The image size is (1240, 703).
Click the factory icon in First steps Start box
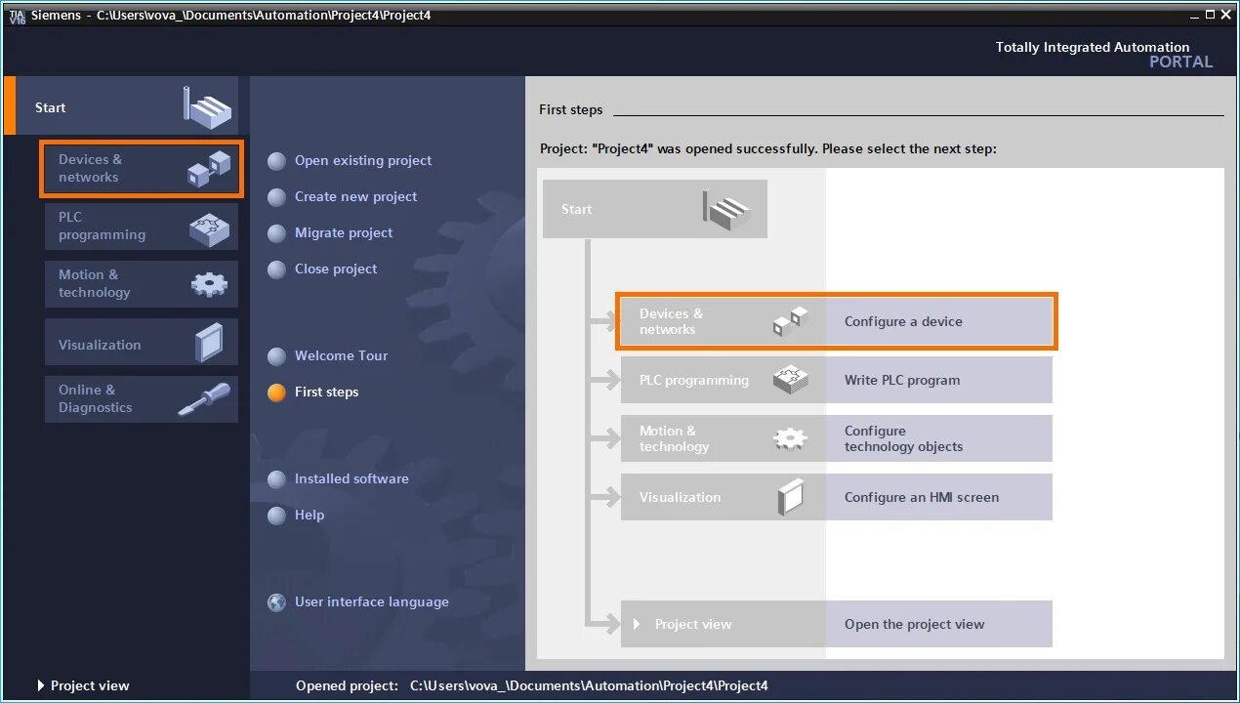(x=727, y=209)
